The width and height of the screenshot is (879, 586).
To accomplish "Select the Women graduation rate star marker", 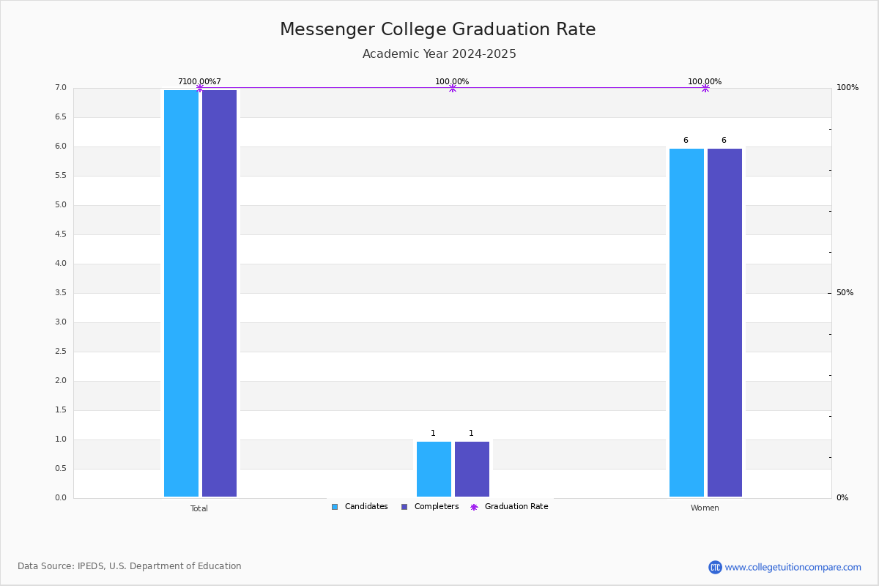I will pyautogui.click(x=705, y=88).
